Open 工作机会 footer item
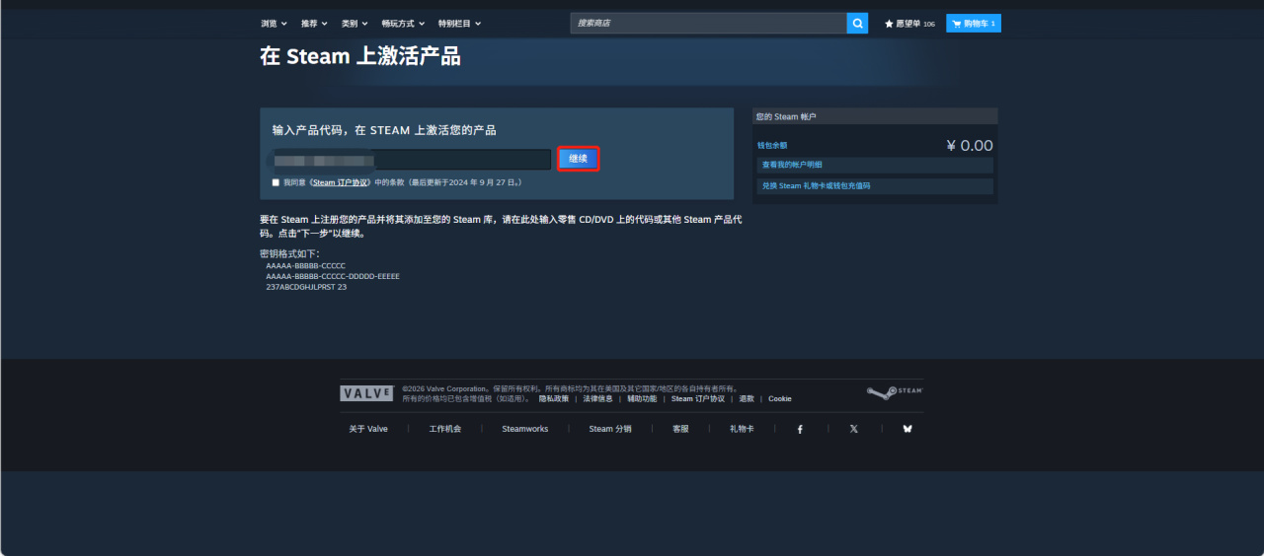This screenshot has width=1264, height=556. [445, 429]
